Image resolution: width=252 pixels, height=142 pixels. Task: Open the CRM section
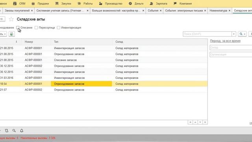click(x=19, y=4)
